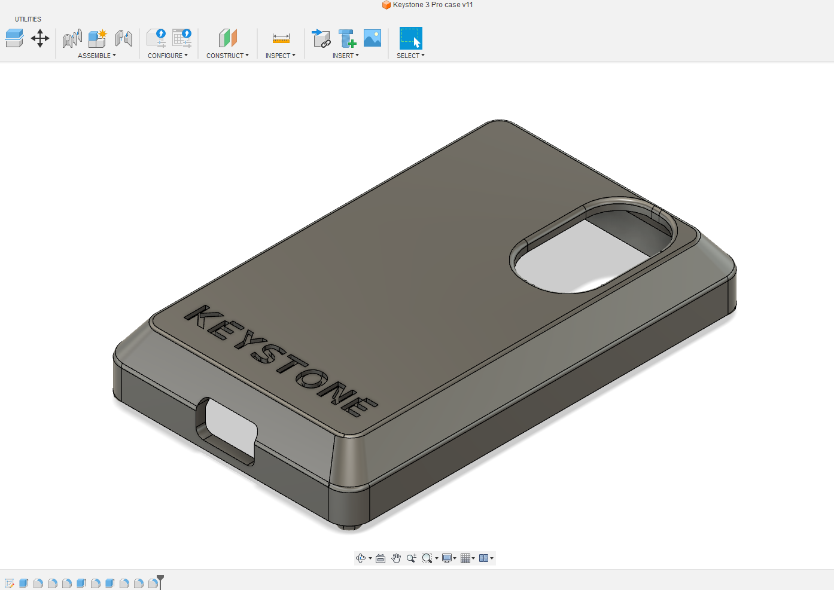834x590 pixels.
Task: Open the CONSTRUCT dropdown menu
Action: (x=228, y=56)
